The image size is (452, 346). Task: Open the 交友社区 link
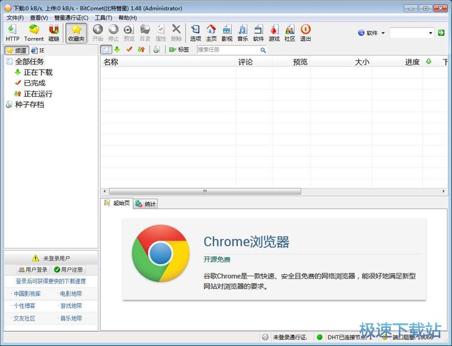[24, 318]
